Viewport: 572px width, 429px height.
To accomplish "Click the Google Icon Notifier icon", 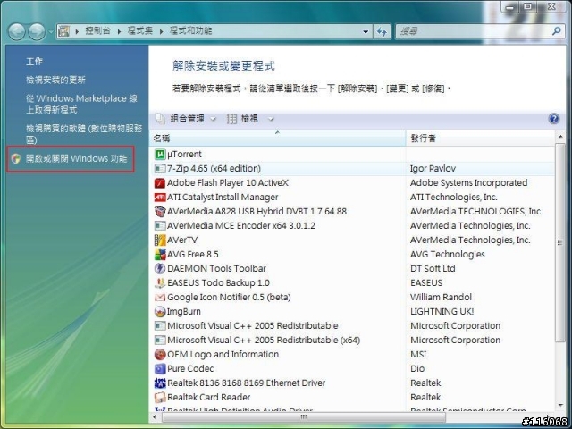I will coord(160,298).
